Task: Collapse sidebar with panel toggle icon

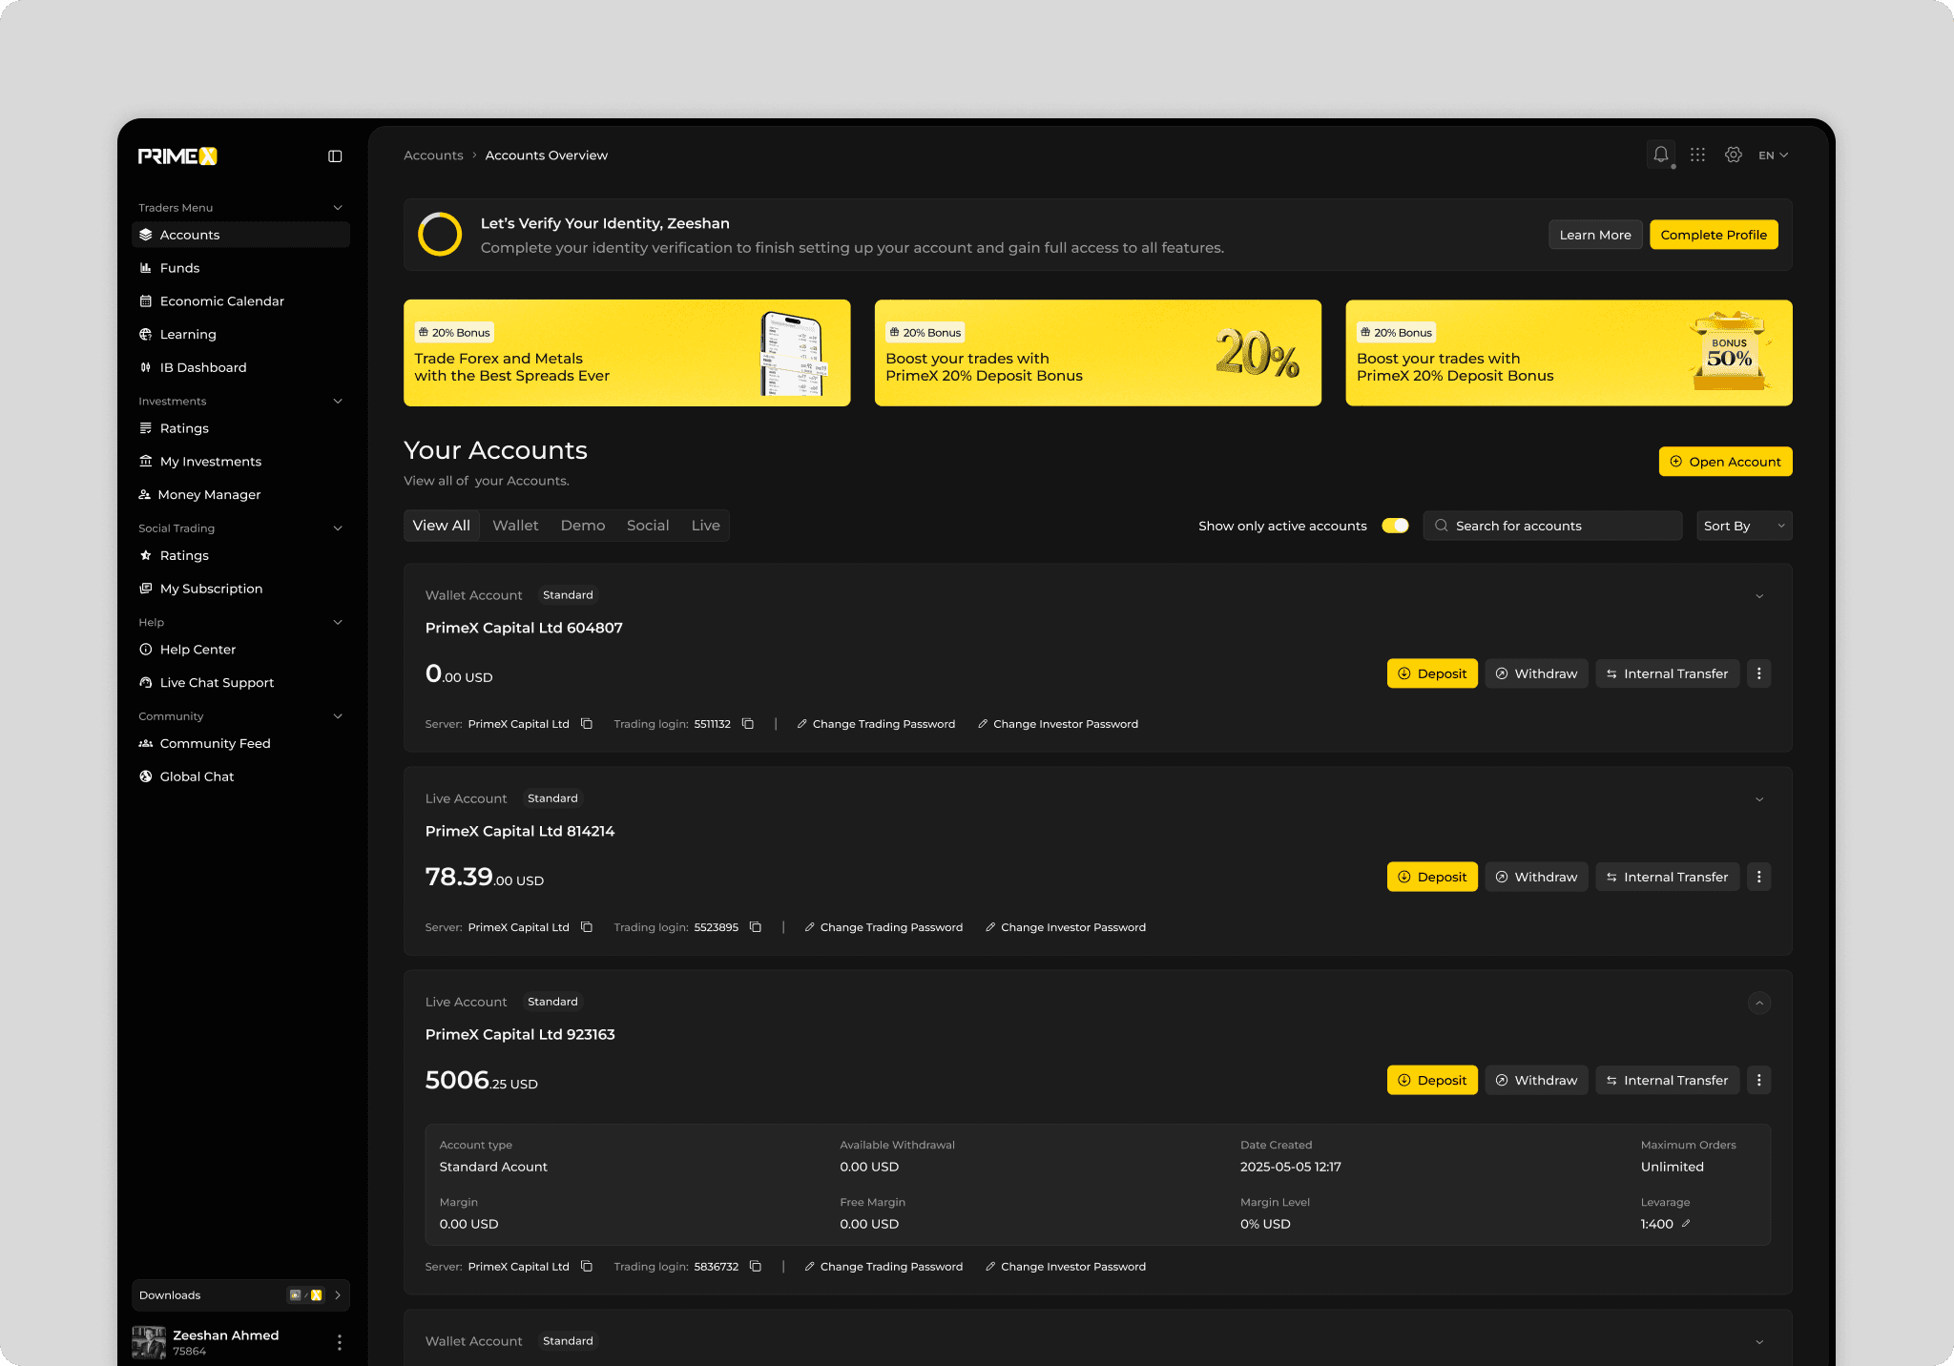Action: coord(335,156)
